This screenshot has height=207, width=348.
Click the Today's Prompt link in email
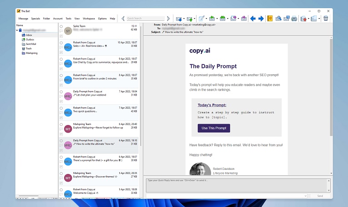pos(212,105)
